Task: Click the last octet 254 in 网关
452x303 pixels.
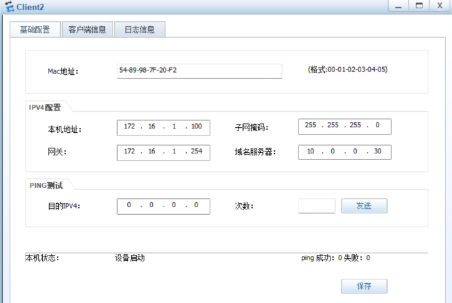Action: (x=196, y=151)
